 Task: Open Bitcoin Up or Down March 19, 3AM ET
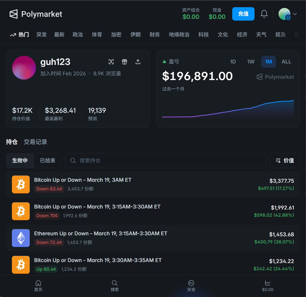click(83, 180)
